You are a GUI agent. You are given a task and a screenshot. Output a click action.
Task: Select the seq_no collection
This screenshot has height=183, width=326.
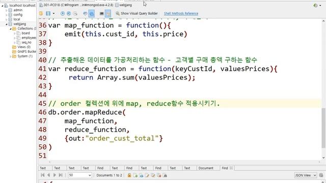click(26, 42)
